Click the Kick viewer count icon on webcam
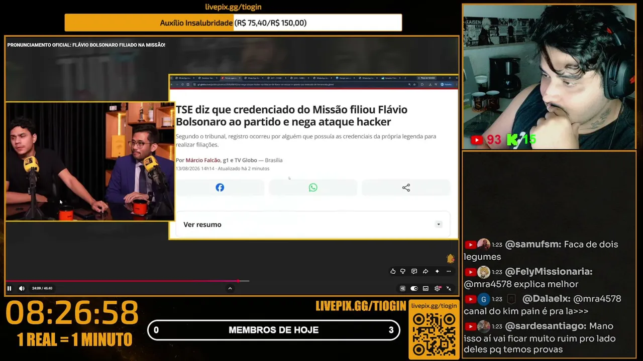 512,140
